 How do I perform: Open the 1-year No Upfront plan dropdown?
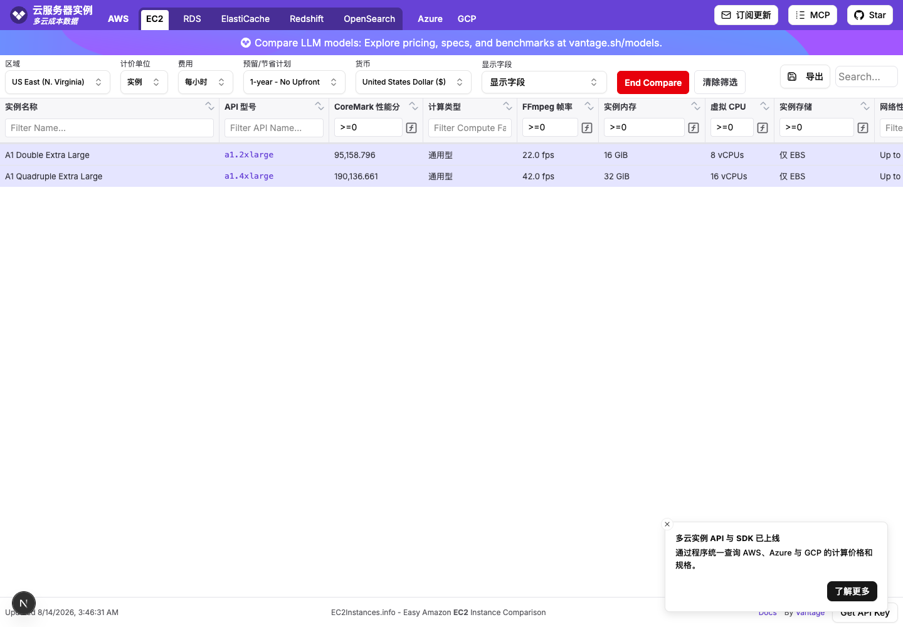(x=294, y=82)
